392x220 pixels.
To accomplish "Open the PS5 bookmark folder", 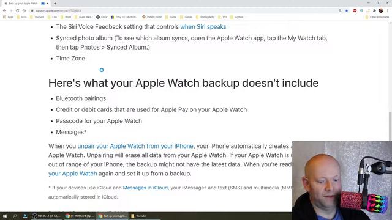I will click(x=222, y=17).
